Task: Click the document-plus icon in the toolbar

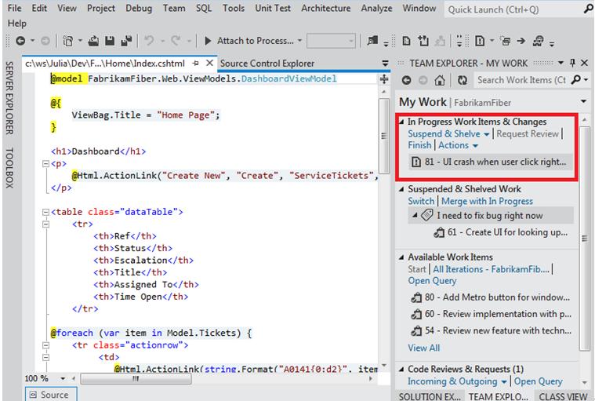Action: (x=423, y=41)
